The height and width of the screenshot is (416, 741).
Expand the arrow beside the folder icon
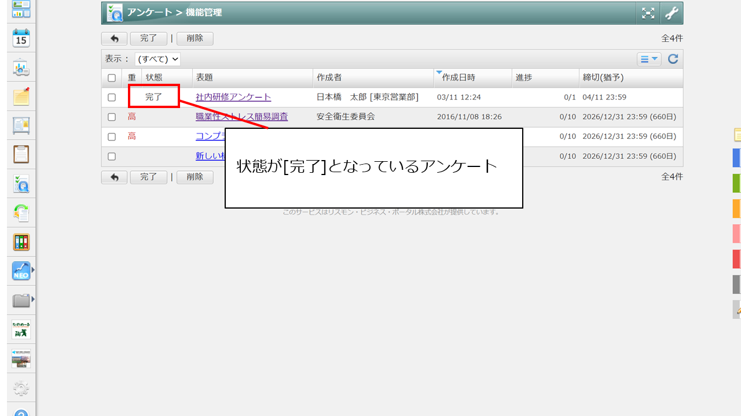[33, 299]
